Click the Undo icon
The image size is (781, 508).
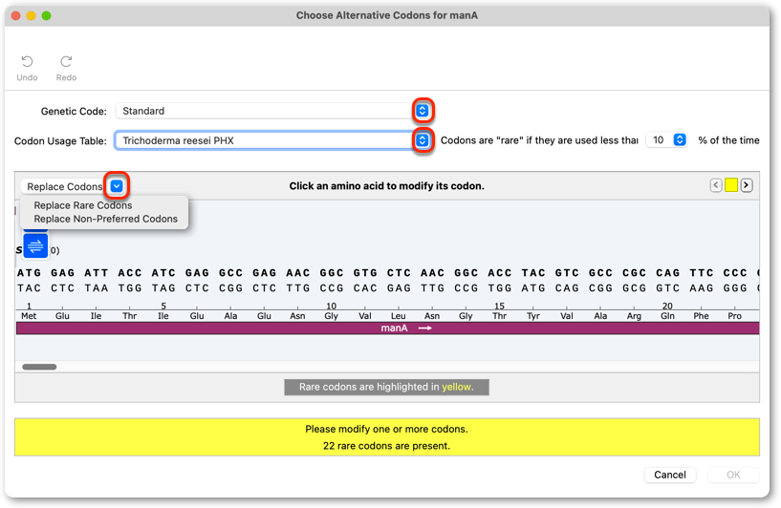tap(27, 62)
